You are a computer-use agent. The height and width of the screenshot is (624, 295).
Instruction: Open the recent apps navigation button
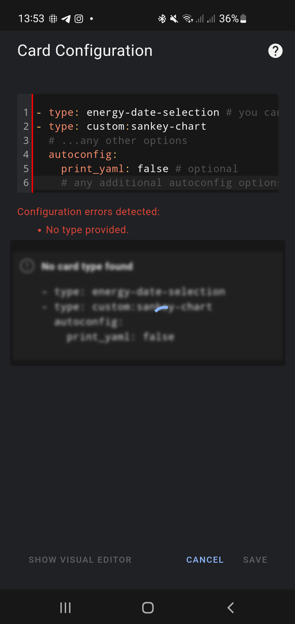tap(65, 608)
